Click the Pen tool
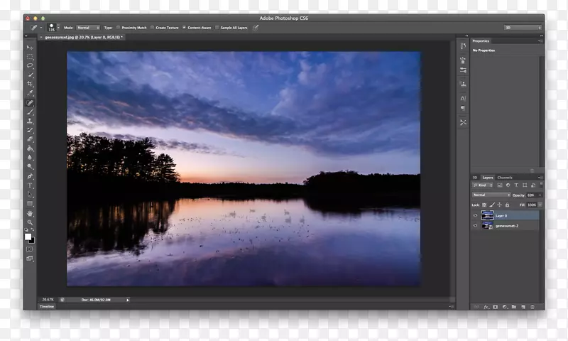The image size is (568, 341). point(30,176)
